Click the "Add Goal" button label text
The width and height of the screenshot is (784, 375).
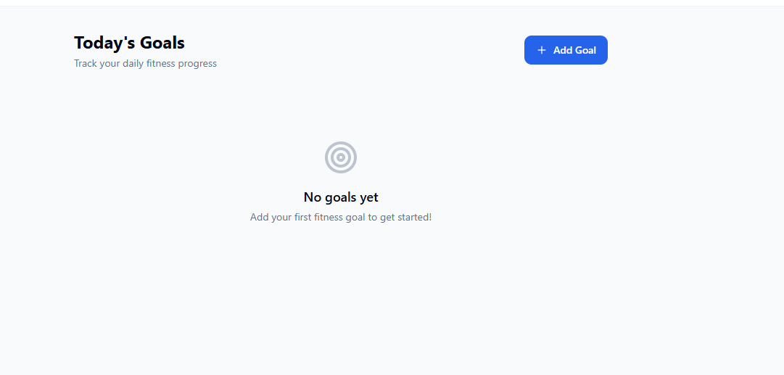574,50
